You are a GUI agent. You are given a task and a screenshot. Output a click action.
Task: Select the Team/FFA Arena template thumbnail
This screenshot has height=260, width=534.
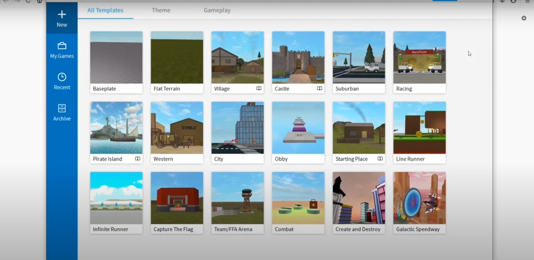(x=237, y=198)
